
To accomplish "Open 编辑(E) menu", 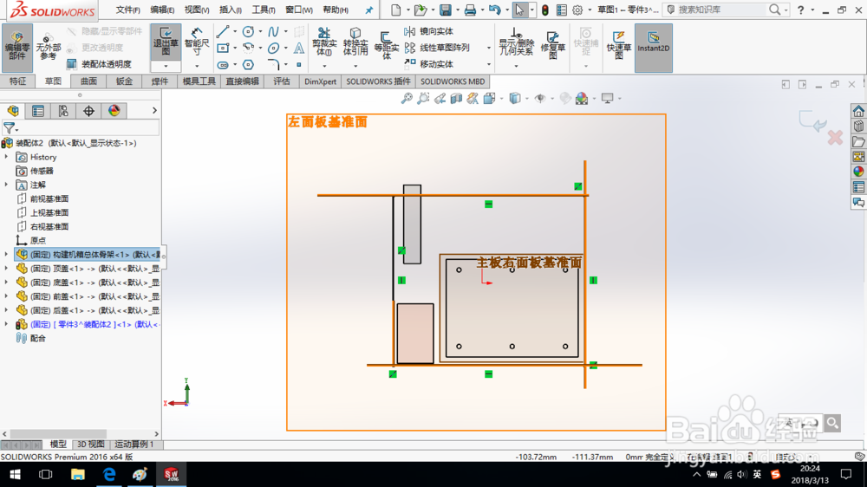I will (x=162, y=10).
